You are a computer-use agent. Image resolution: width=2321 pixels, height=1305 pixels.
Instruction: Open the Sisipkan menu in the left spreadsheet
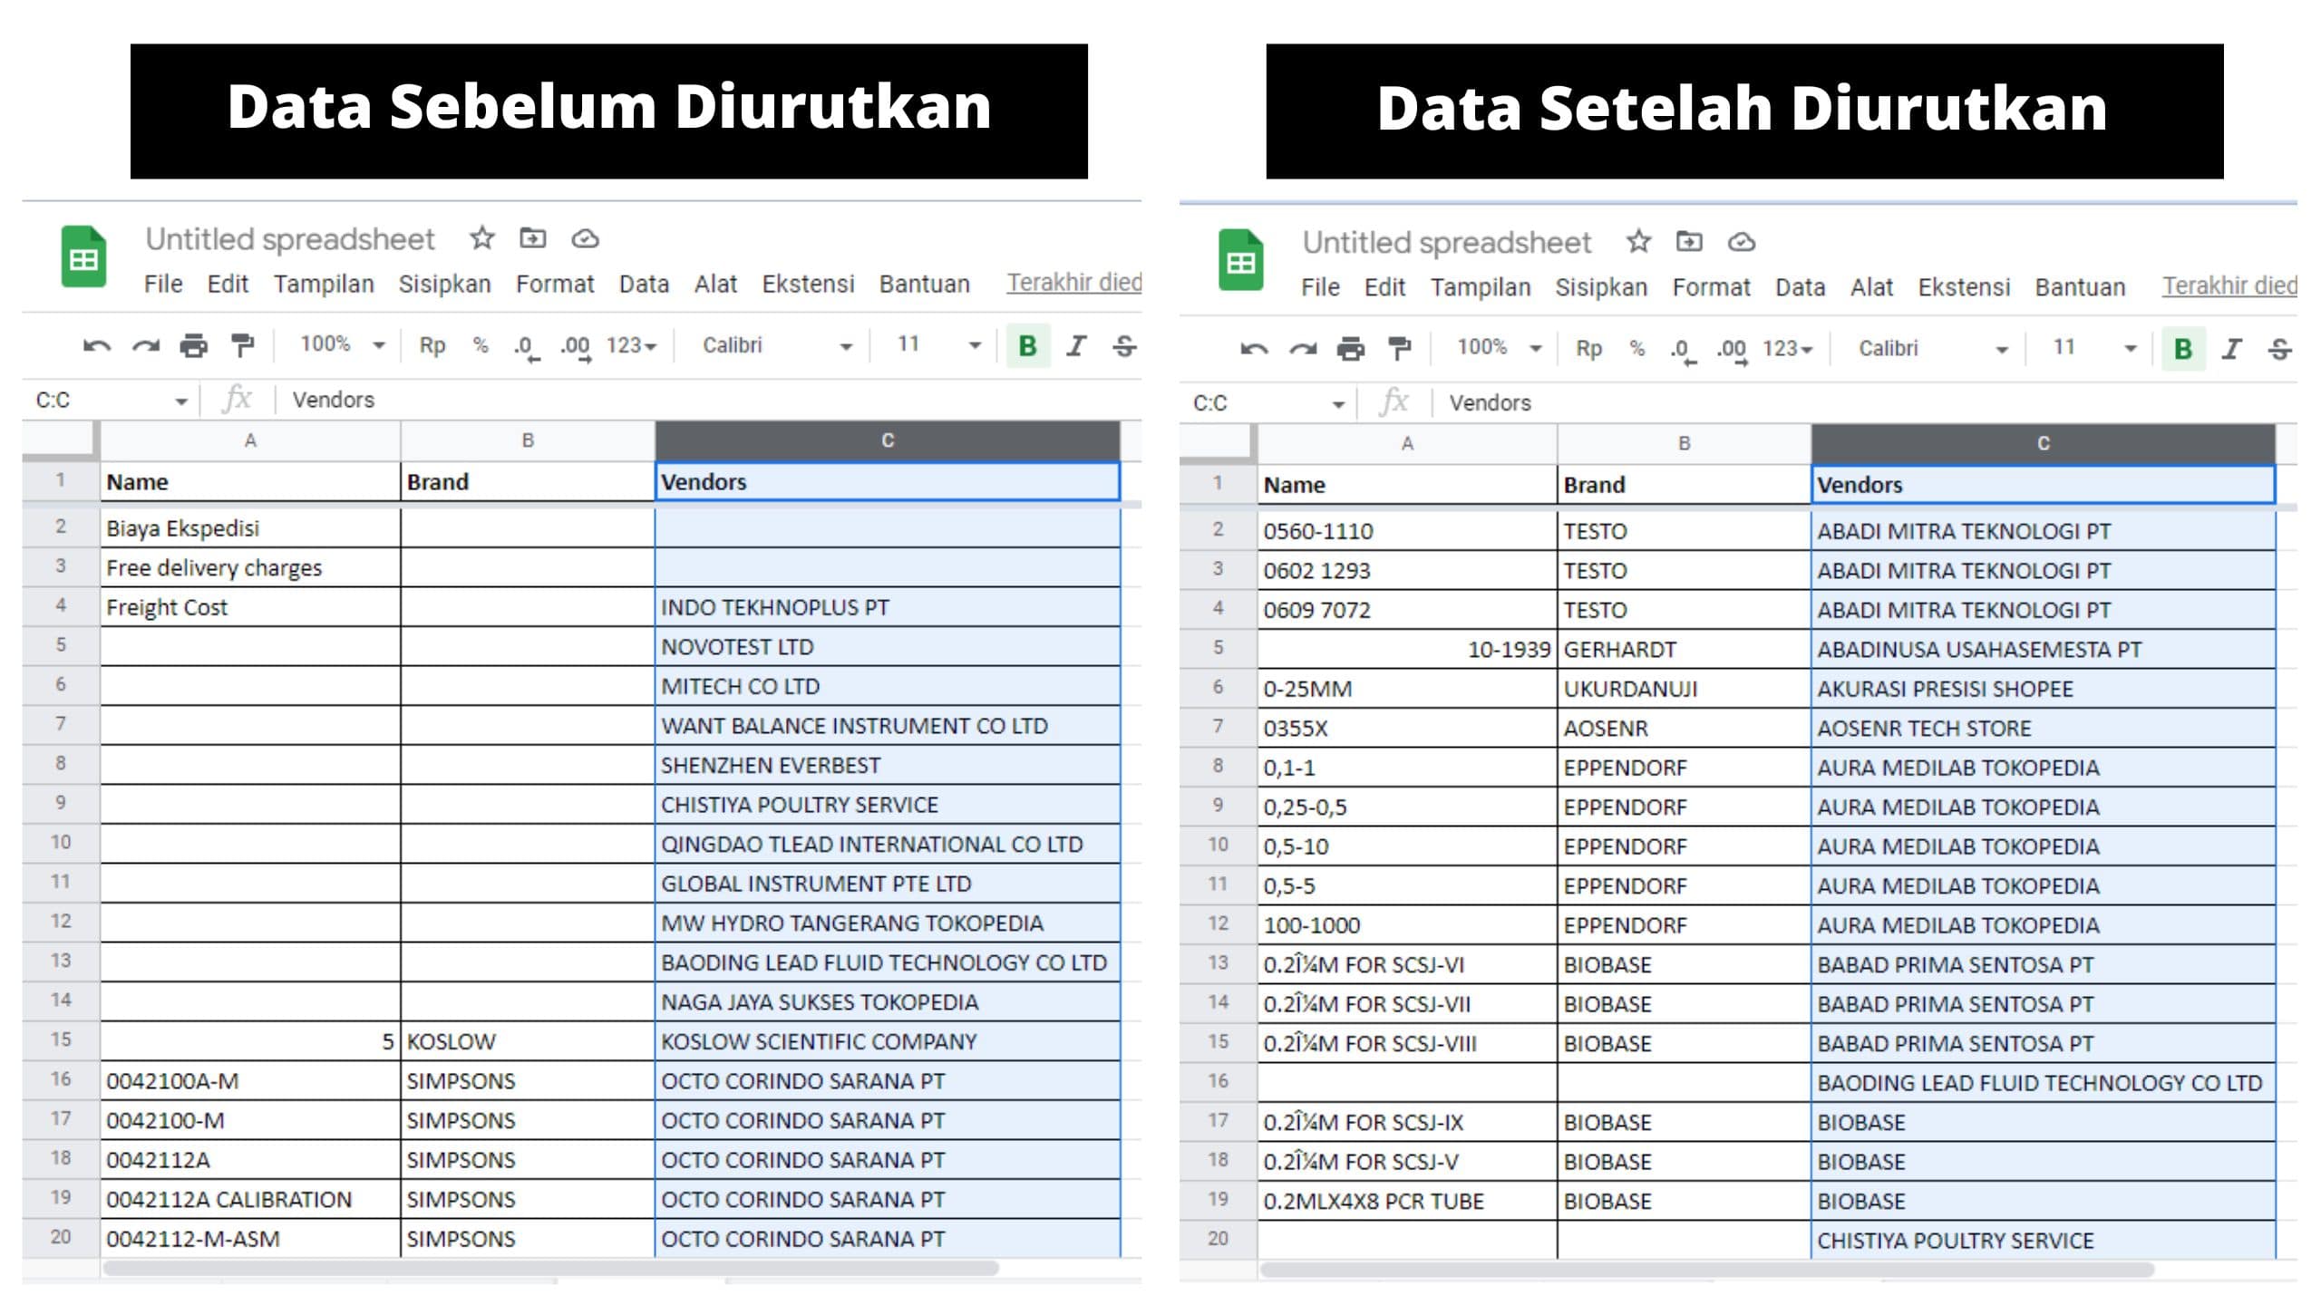point(444,285)
